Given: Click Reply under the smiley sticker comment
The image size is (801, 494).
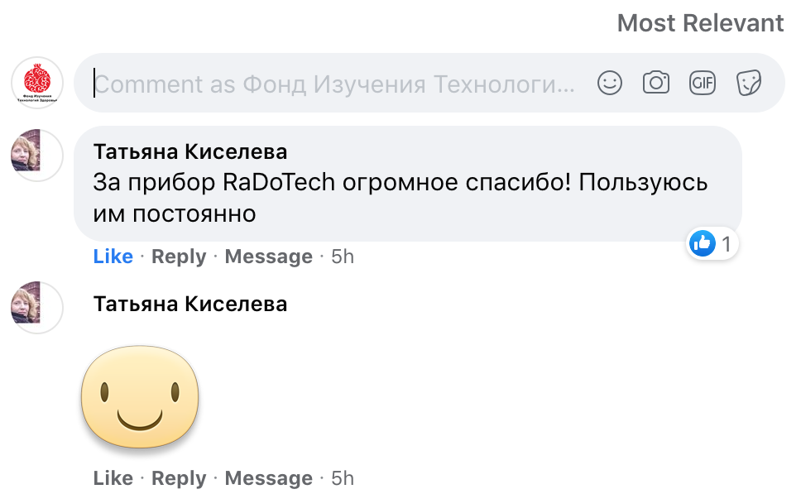Looking at the screenshot, I should click(x=178, y=477).
